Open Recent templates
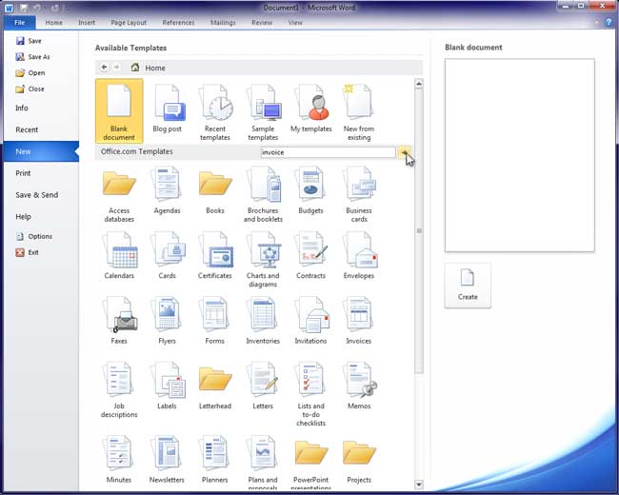Viewport: 619px width, 495px height. pos(215,112)
